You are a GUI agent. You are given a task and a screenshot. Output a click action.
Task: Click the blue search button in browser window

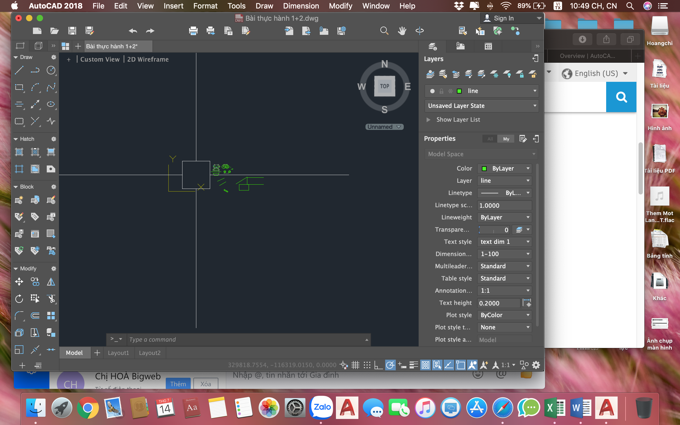click(621, 97)
